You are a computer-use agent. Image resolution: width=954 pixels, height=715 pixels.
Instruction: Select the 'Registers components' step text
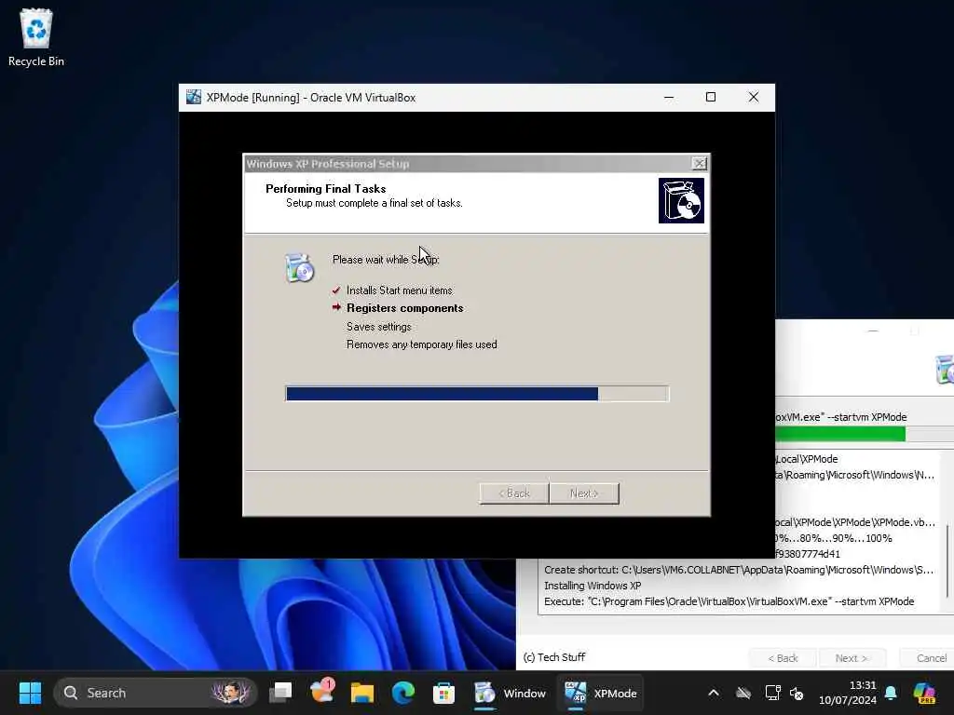pos(404,308)
